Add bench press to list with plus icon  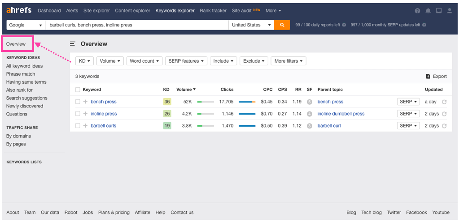click(86, 102)
